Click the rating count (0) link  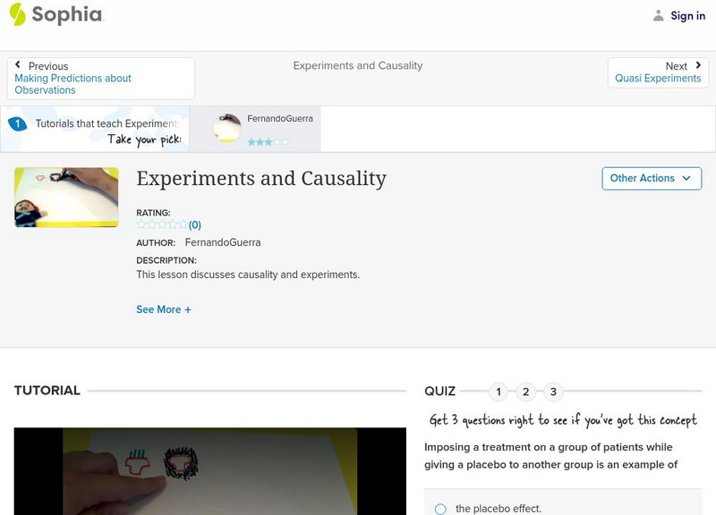tap(195, 225)
